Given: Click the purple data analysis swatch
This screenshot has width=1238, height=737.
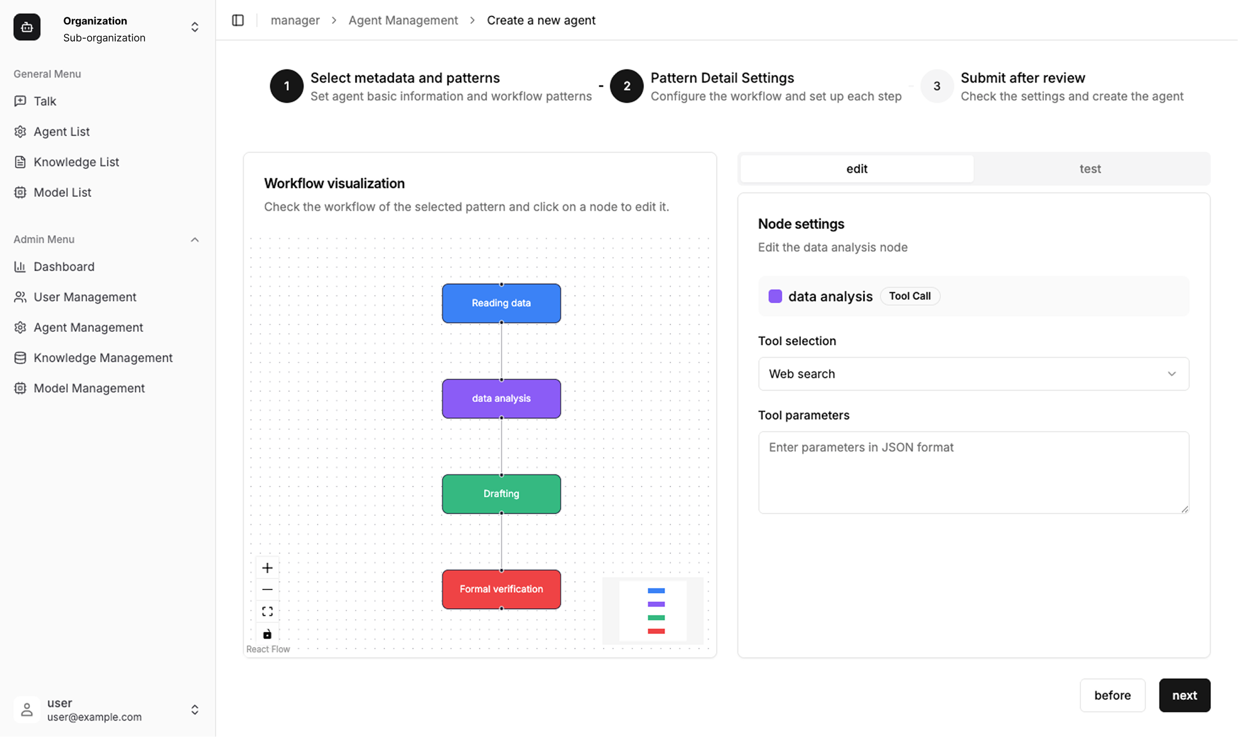Looking at the screenshot, I should (775, 296).
